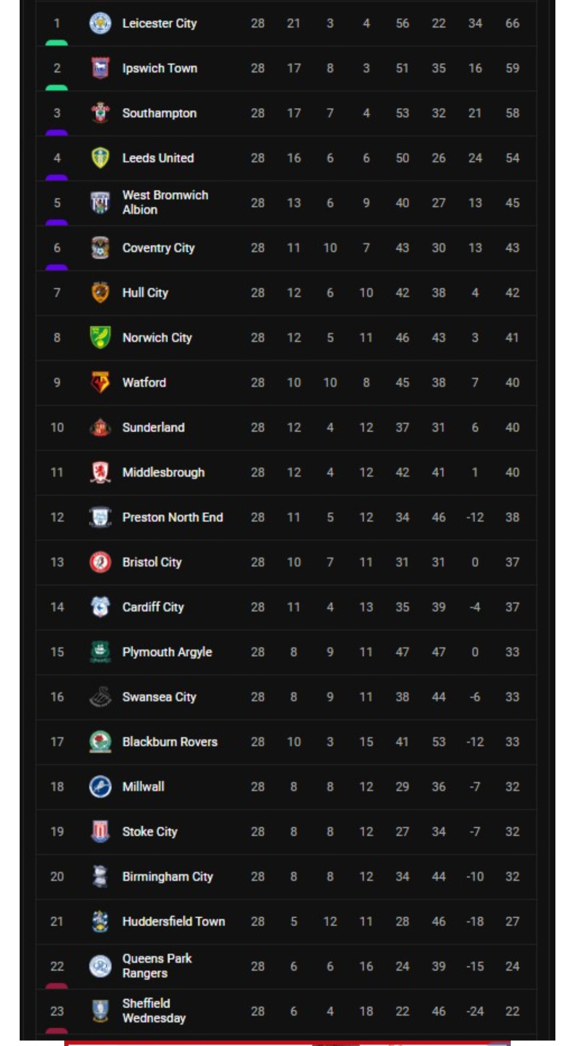Click Huddersfield Town in the table

click(173, 922)
